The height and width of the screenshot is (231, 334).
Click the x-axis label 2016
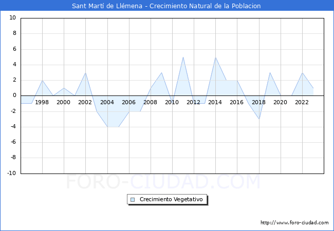236,102
